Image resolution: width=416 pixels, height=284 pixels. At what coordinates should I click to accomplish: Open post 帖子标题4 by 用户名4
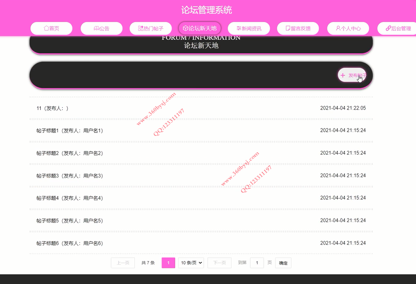tap(201, 198)
